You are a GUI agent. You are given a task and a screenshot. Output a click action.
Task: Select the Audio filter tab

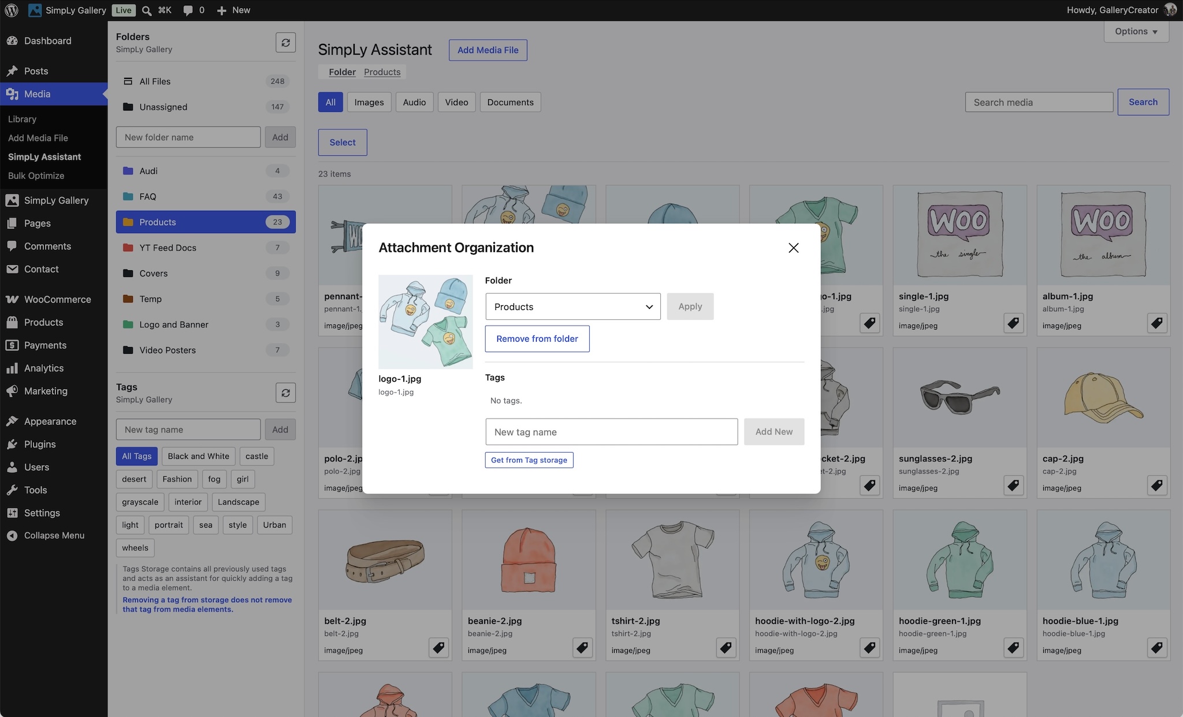pyautogui.click(x=414, y=102)
